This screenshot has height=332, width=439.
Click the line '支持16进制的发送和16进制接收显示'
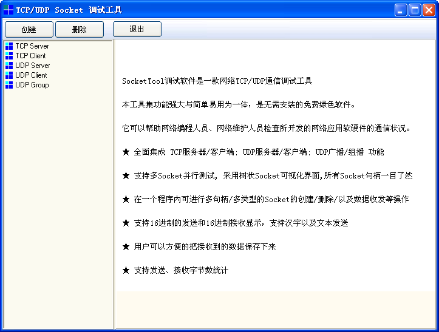point(235,223)
